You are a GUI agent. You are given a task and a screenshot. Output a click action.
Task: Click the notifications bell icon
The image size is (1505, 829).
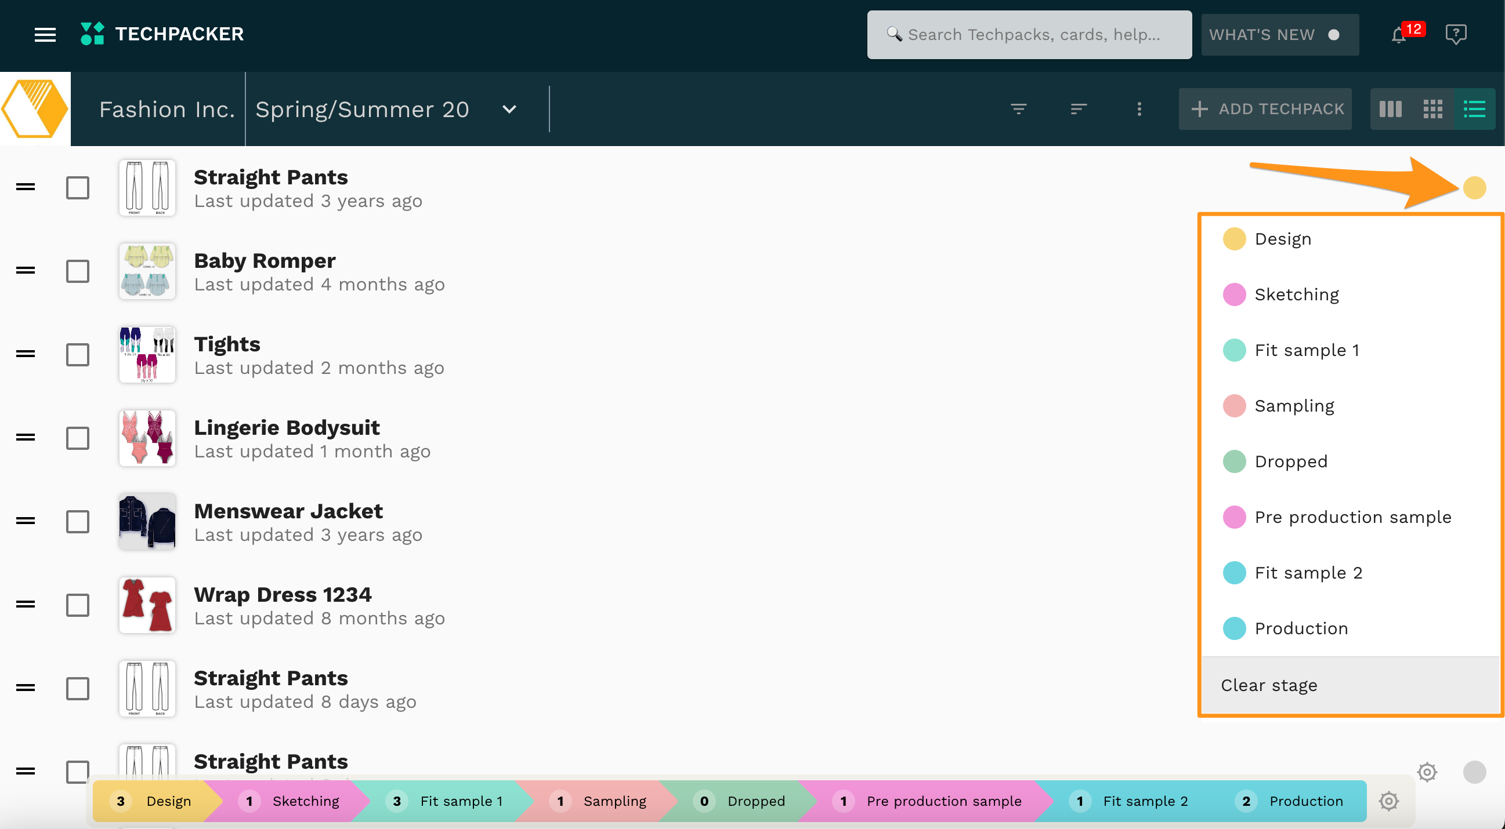[1398, 35]
